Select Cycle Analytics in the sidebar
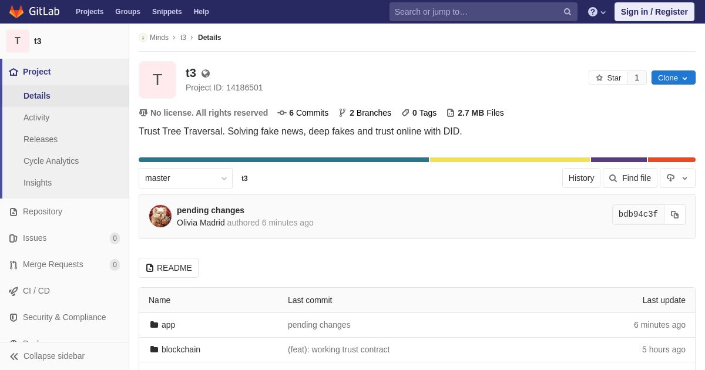The width and height of the screenshot is (705, 370). pos(65,161)
